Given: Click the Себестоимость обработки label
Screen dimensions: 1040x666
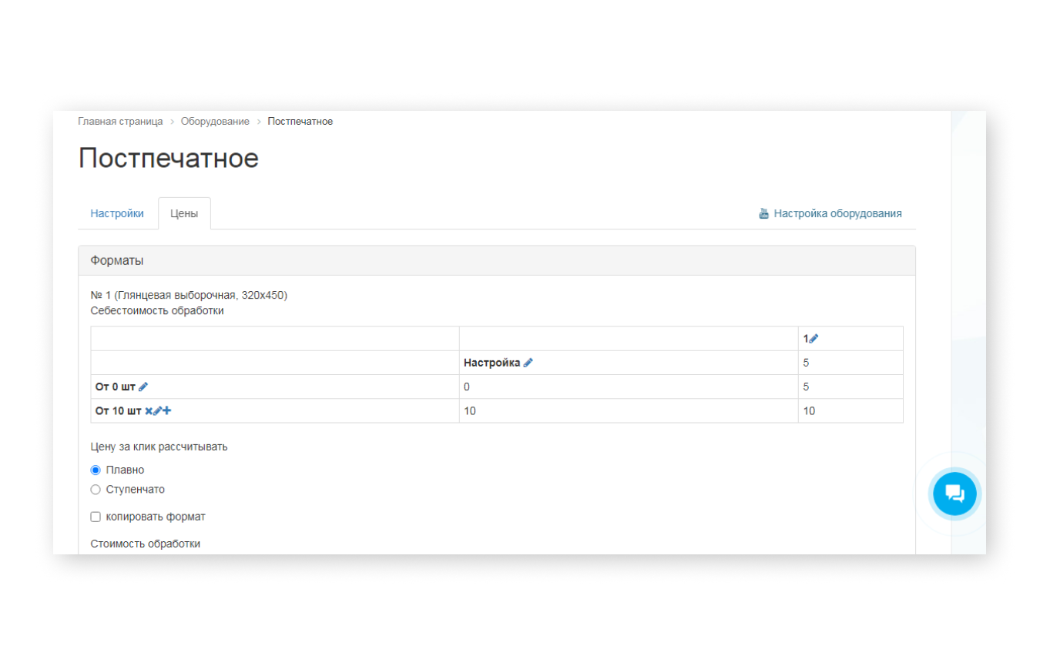Looking at the screenshot, I should pyautogui.click(x=157, y=311).
